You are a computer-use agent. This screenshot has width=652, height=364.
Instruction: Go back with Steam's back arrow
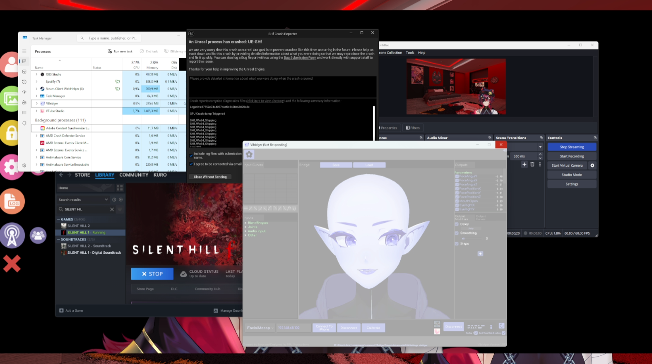61,175
